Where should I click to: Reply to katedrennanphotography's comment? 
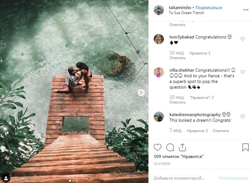pyautogui.click(x=221, y=130)
